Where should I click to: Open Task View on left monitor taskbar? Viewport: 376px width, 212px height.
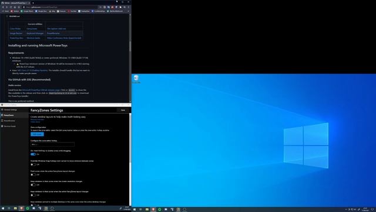[9, 208]
